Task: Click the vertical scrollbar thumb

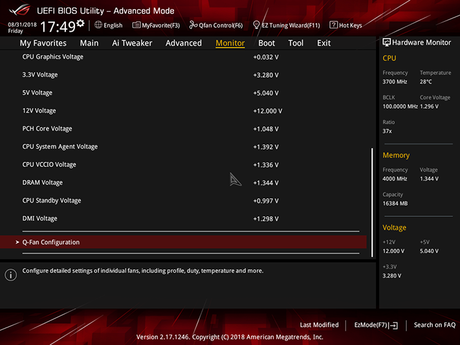Action: pyautogui.click(x=372, y=203)
